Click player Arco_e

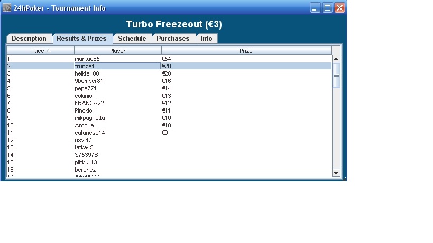(x=84, y=125)
